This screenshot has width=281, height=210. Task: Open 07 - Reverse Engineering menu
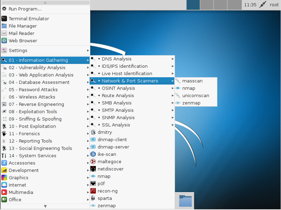45,104
